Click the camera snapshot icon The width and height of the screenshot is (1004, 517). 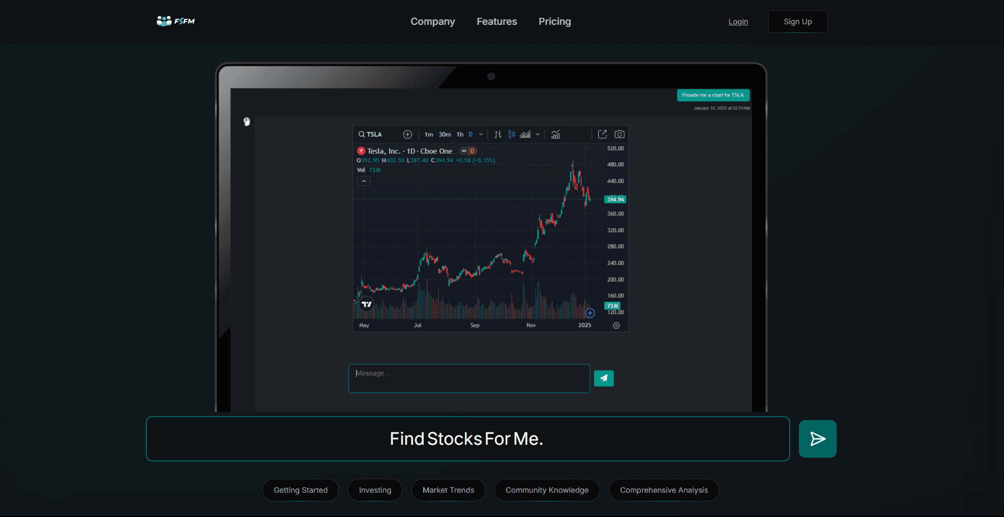click(x=620, y=134)
